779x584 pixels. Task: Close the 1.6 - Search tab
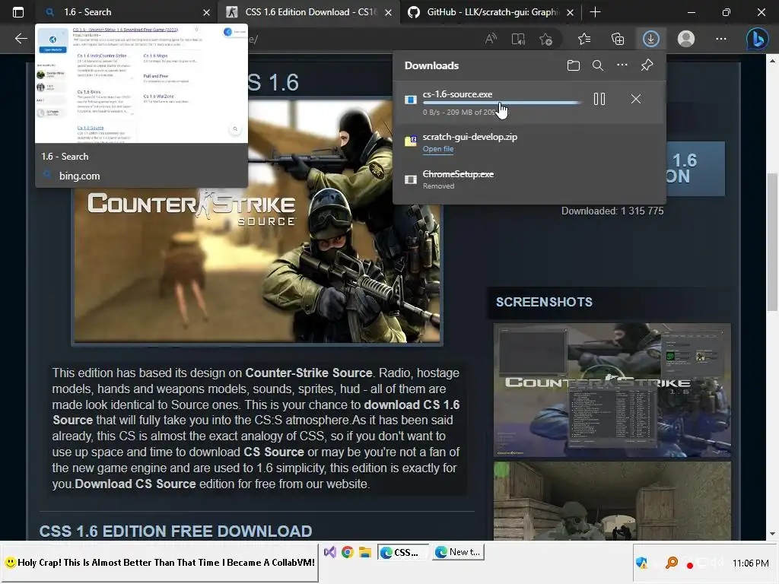[207, 12]
